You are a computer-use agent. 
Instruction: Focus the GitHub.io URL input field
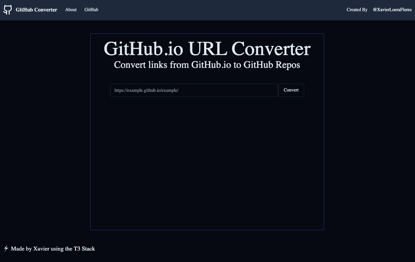[x=194, y=90]
